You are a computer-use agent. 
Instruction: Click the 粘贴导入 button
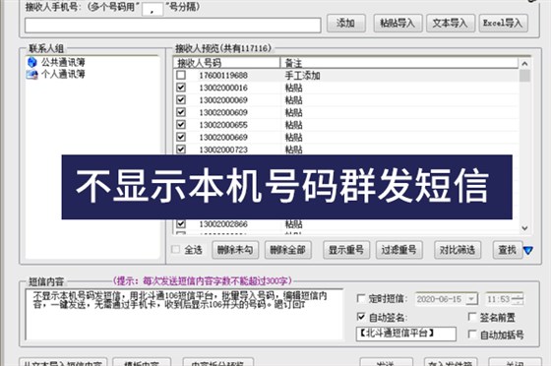(x=398, y=24)
